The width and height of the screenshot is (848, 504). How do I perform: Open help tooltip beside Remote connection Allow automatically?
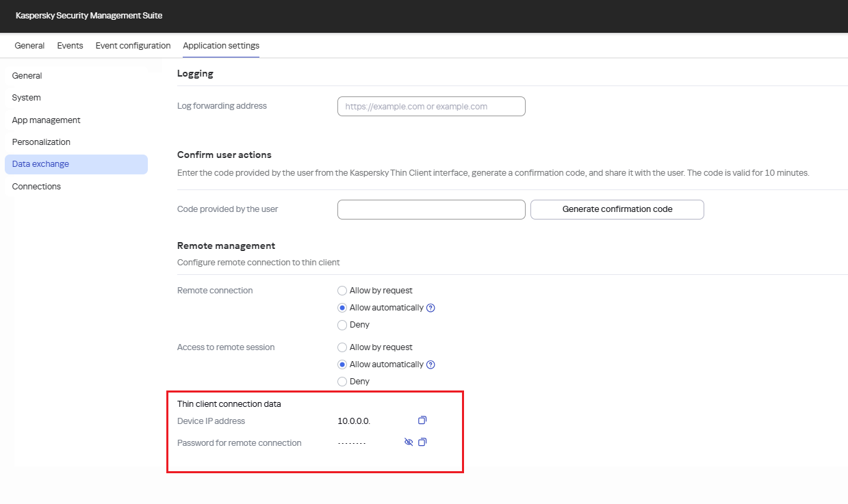coord(430,308)
